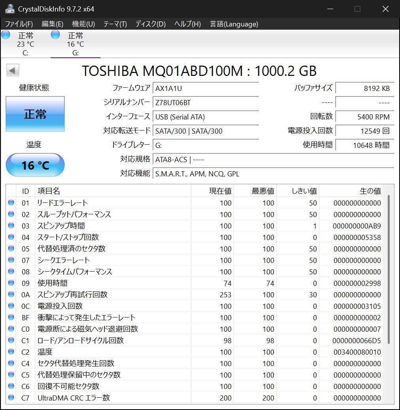Screen dimensions: 400x410
Task: Select the C: drive tab at 23 °C
Action: click(25, 44)
